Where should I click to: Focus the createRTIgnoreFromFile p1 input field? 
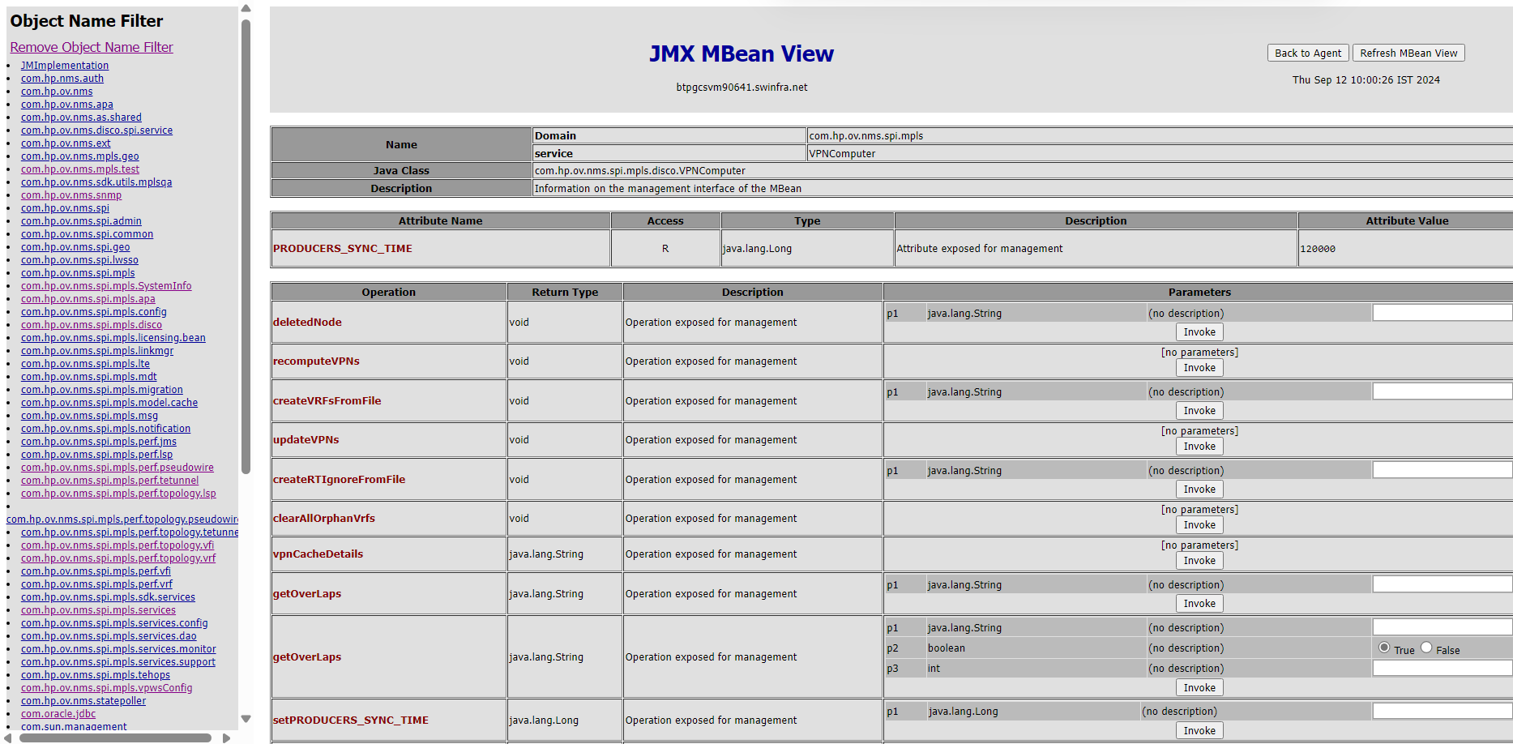[1442, 470]
